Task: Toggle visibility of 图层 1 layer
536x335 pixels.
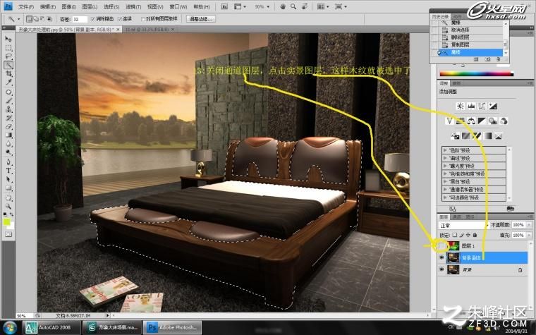Action: pos(441,245)
